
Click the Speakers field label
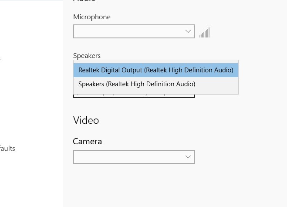[87, 56]
